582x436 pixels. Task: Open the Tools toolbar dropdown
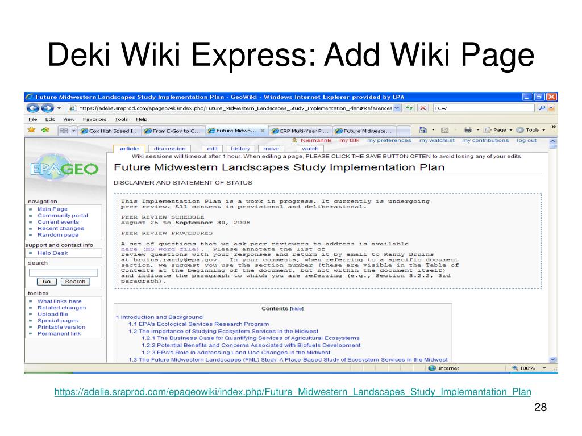(x=531, y=130)
